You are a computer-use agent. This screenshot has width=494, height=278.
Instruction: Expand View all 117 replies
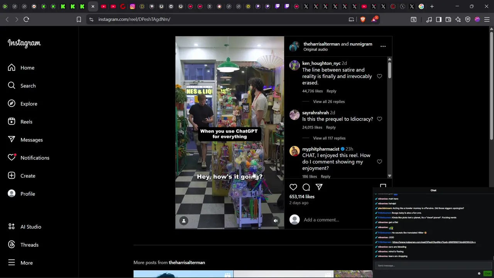point(329,138)
